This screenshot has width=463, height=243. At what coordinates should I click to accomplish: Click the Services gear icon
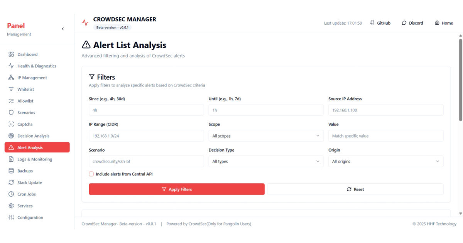tap(11, 206)
